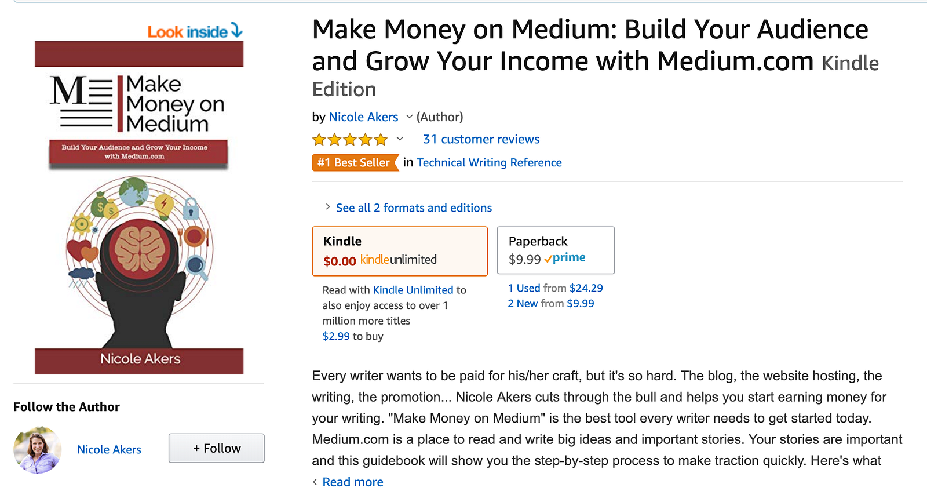Image resolution: width=927 pixels, height=491 pixels.
Task: Click the kindleunlimited logo
Action: coord(399,260)
